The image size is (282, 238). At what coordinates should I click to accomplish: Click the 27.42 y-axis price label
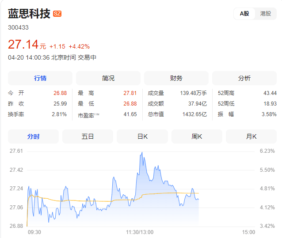[x=16, y=170]
